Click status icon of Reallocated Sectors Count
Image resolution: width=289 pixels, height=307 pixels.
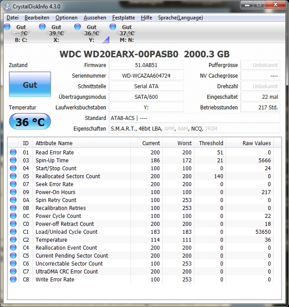click(x=13, y=176)
